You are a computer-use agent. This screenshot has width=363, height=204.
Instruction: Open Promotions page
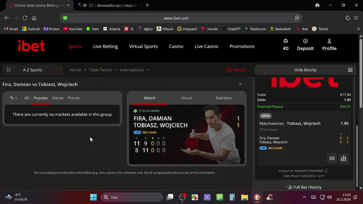[242, 46]
